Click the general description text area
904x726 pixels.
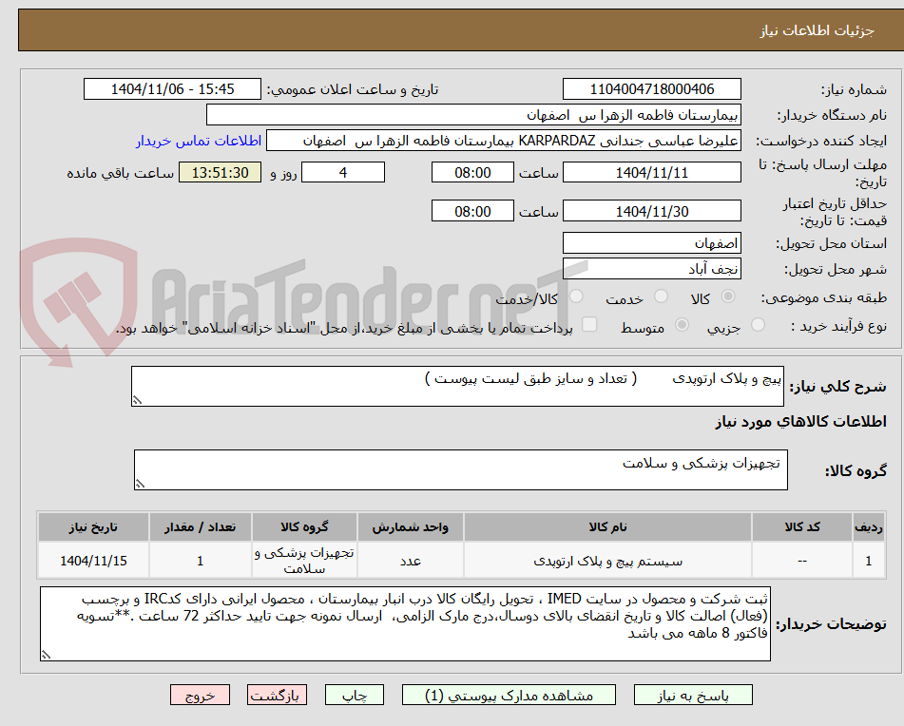(457, 386)
